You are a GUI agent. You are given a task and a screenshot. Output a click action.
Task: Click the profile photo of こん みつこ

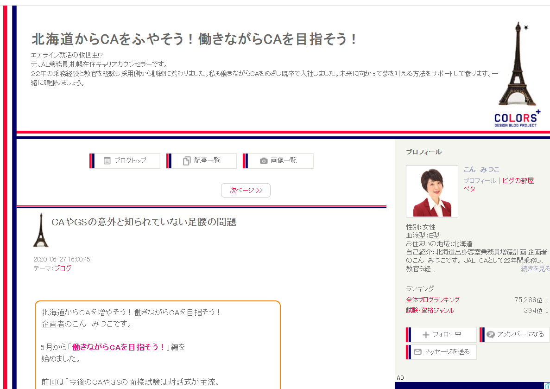pos(432,191)
